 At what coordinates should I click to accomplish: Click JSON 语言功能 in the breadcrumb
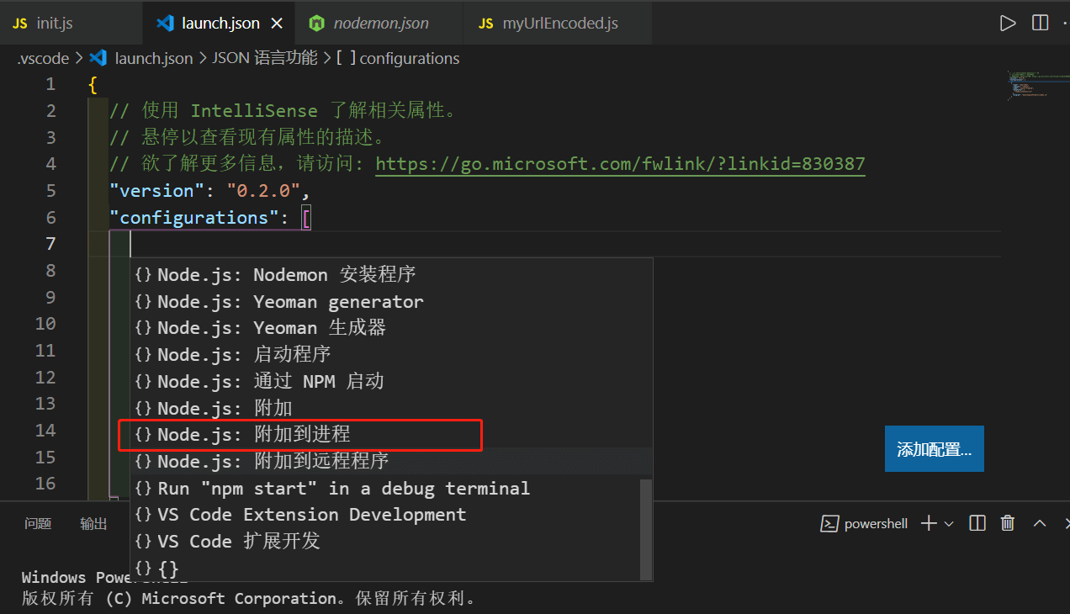click(265, 58)
